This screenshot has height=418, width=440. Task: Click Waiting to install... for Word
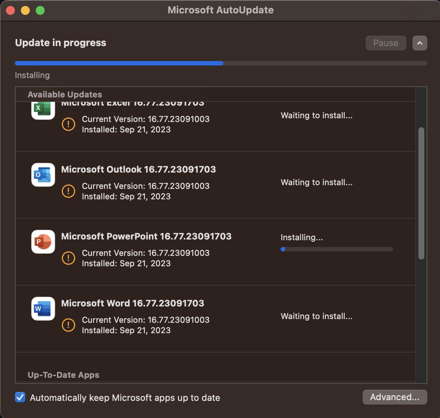(x=316, y=316)
